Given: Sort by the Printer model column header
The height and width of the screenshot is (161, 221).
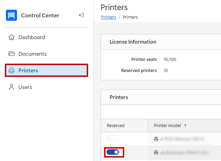Looking at the screenshot, I should click(168, 126).
